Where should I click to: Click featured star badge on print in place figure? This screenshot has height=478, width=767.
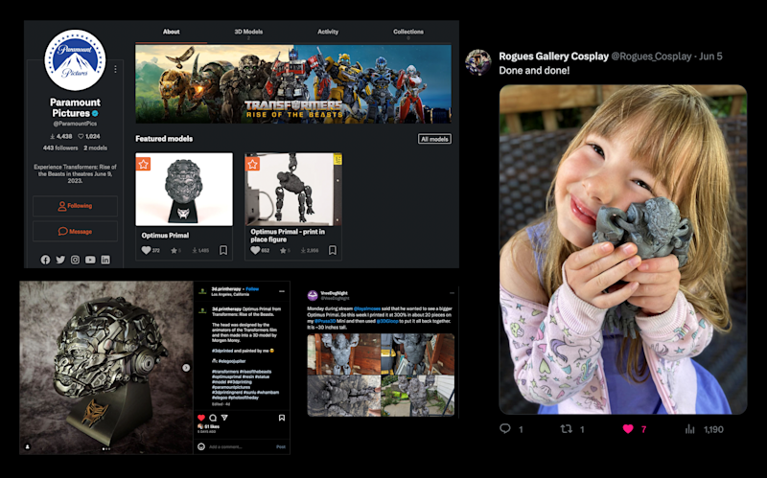click(x=252, y=164)
